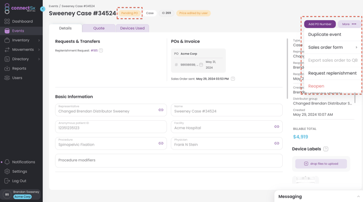Viewport: 363px width, 202px height.
Task: Click the Anonymous patient ID field
Action: [x=111, y=127]
